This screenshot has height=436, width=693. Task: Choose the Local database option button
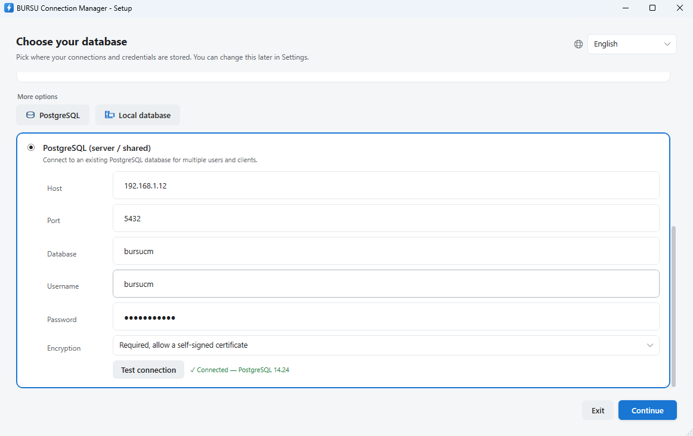[137, 115]
